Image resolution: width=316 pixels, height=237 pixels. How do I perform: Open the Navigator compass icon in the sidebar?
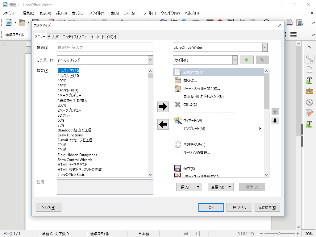click(x=309, y=102)
